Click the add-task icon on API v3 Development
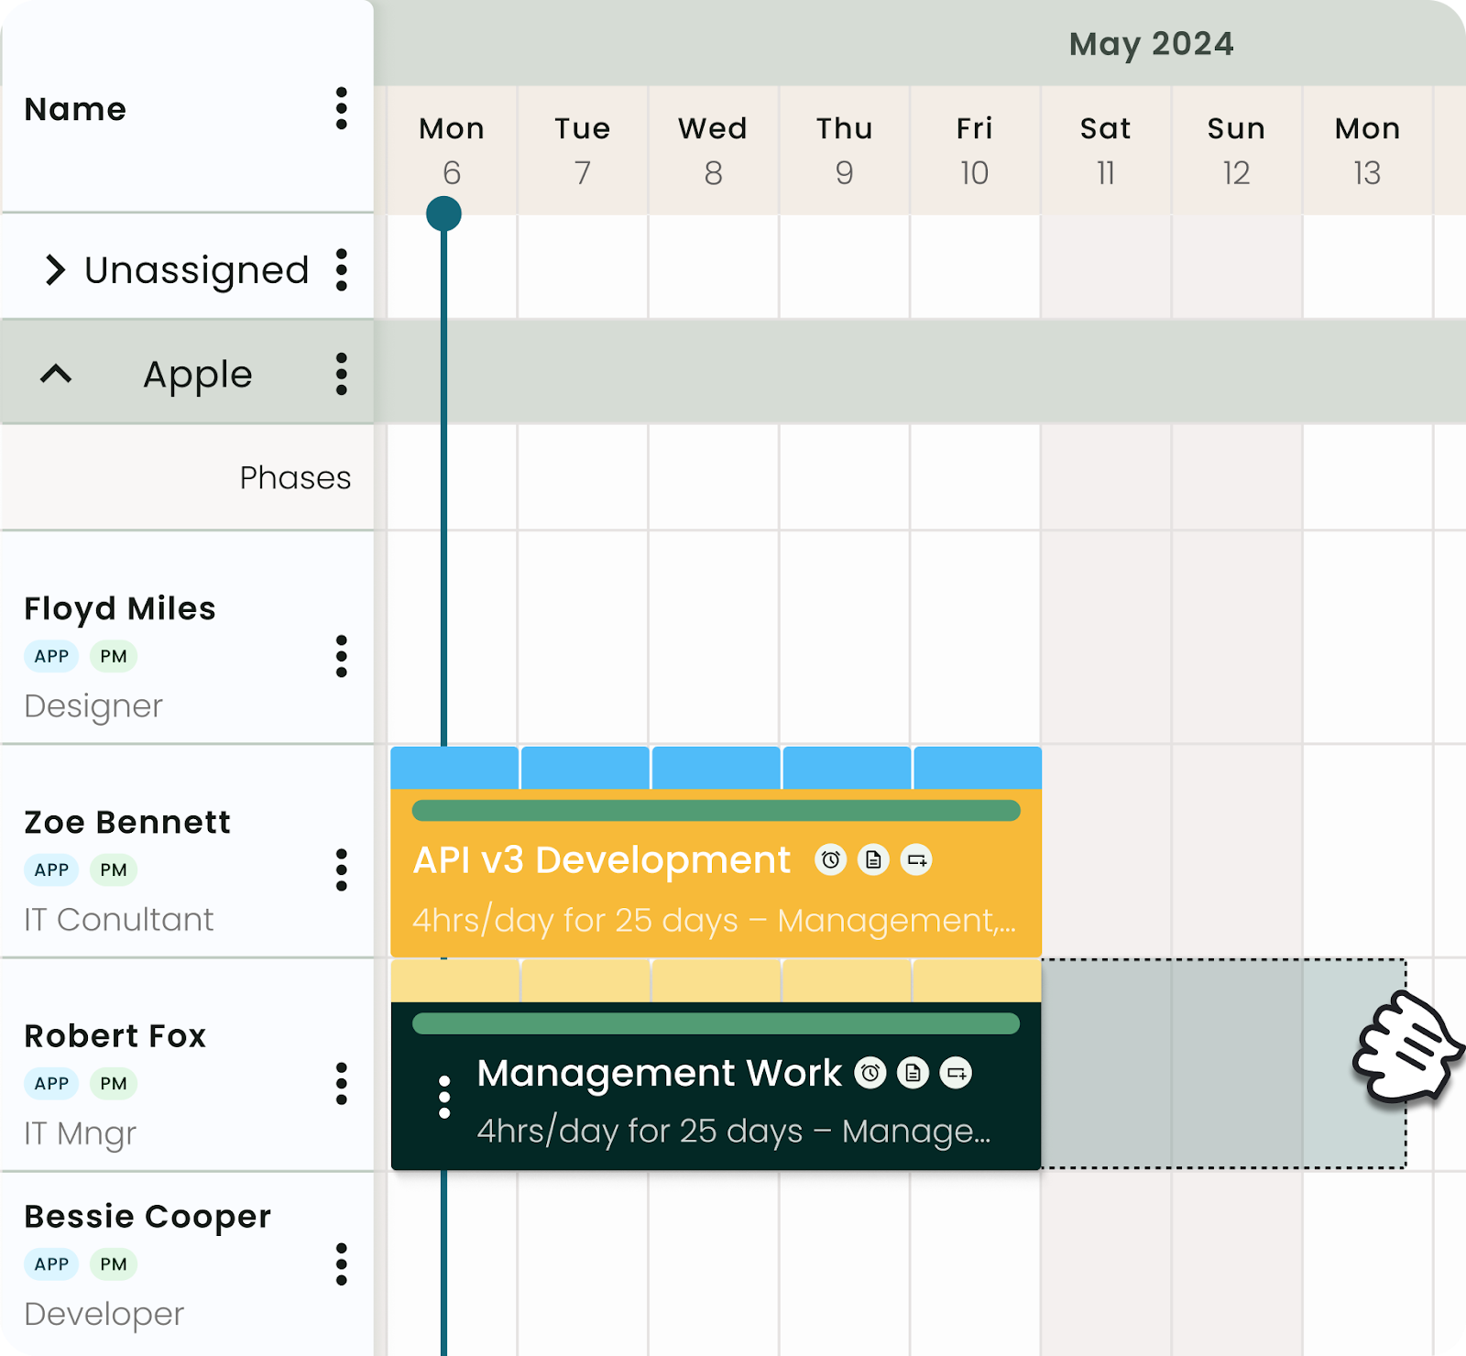The height and width of the screenshot is (1356, 1466). (x=915, y=859)
